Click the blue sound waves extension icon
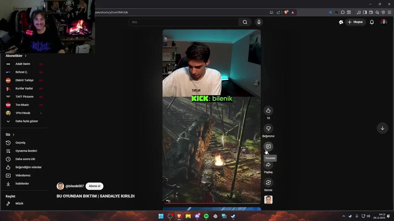 330,12
